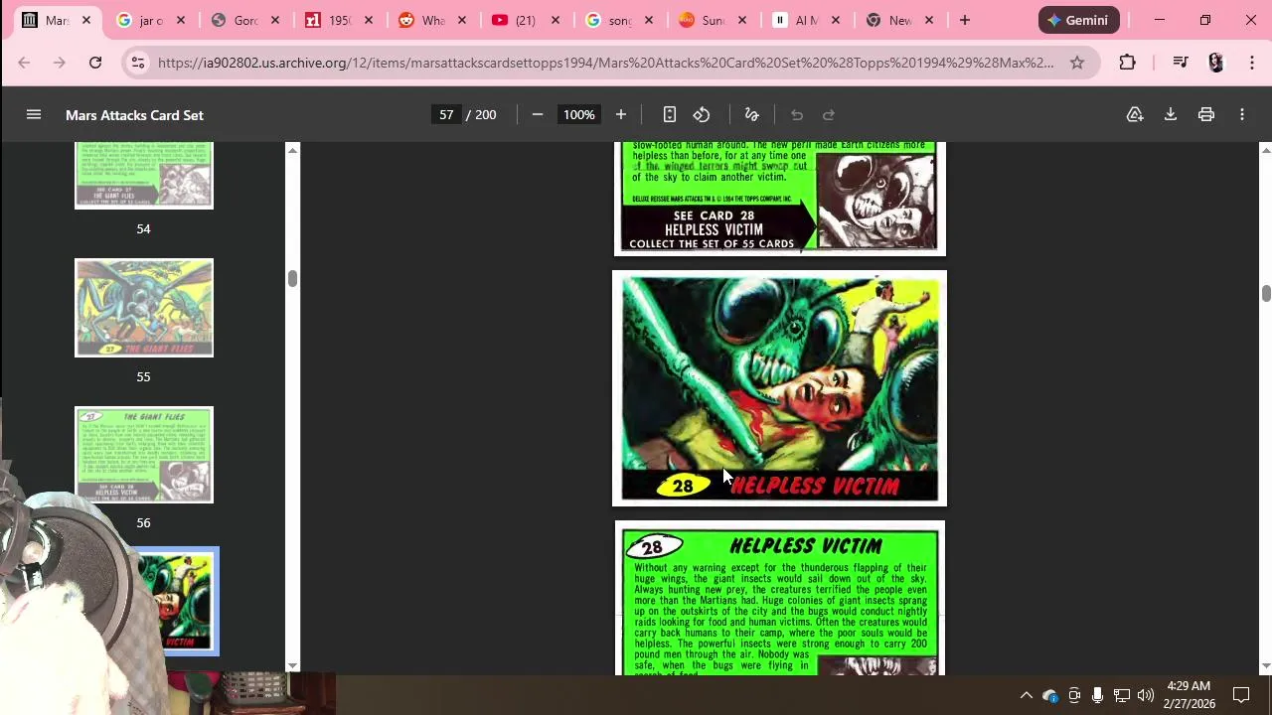
Task: Close the Reddit 'Wha' tab
Action: tap(462, 20)
